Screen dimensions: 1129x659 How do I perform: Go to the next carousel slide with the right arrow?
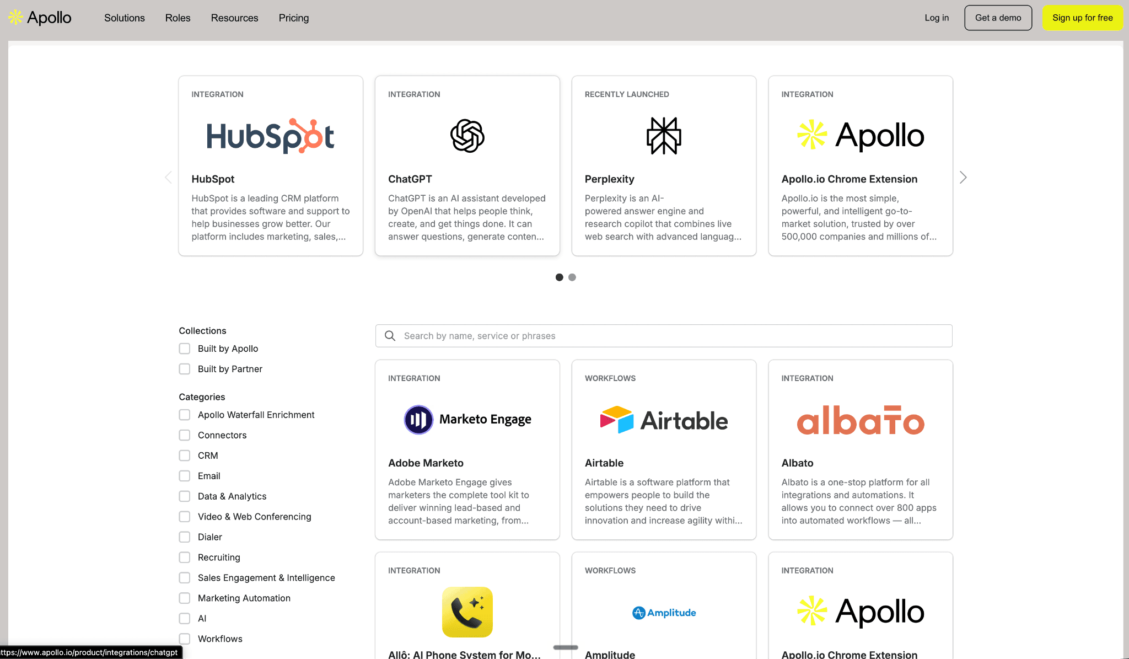963,178
